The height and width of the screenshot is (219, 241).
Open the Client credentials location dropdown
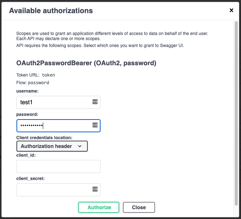coord(52,146)
